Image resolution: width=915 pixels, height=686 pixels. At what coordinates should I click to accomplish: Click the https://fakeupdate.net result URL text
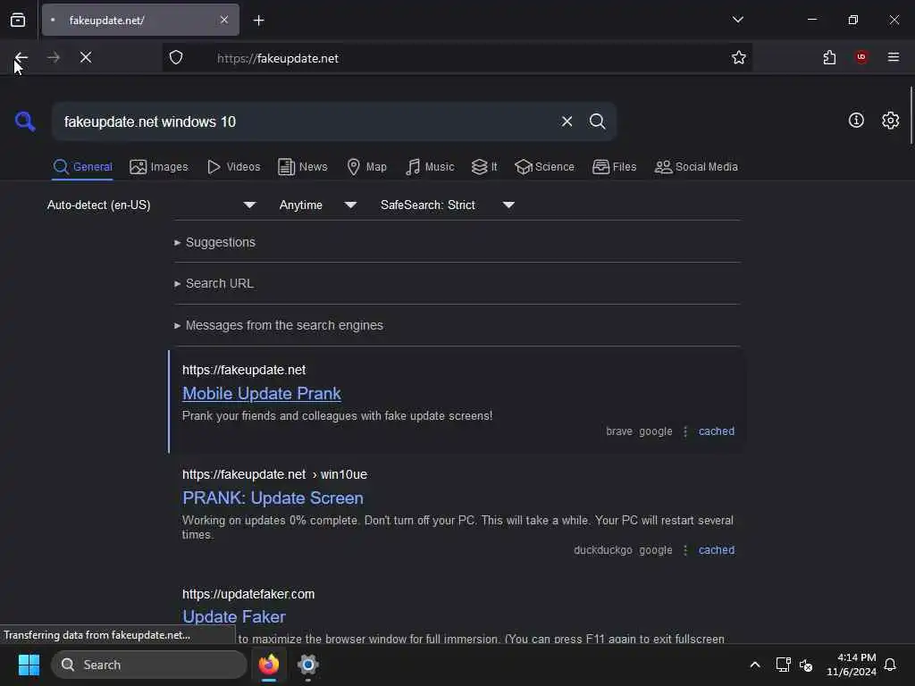click(x=244, y=370)
